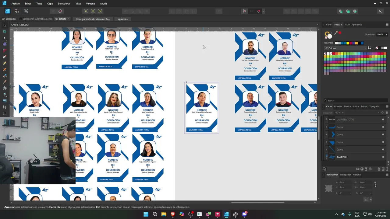390x219 pixels.
Task: Click the Mask layer icon
Action: tap(358, 169)
